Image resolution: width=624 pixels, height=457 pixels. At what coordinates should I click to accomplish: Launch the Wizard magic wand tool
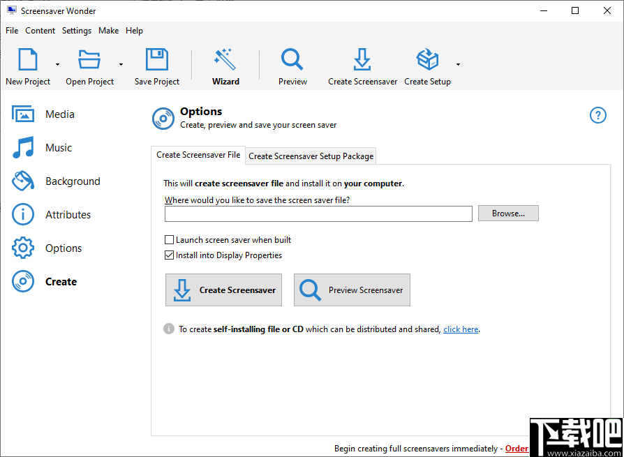click(225, 60)
